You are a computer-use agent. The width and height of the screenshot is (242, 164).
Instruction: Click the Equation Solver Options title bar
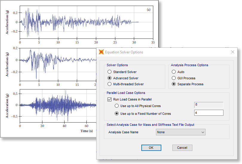tap(164, 52)
